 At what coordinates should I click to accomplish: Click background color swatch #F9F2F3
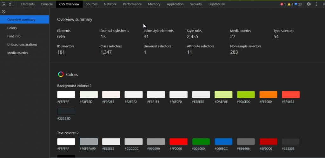(111, 94)
